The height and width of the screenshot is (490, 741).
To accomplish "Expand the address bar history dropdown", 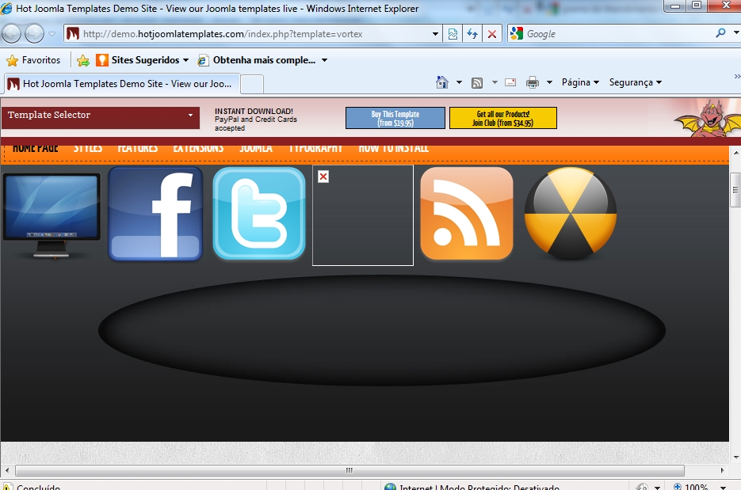I will tap(435, 34).
